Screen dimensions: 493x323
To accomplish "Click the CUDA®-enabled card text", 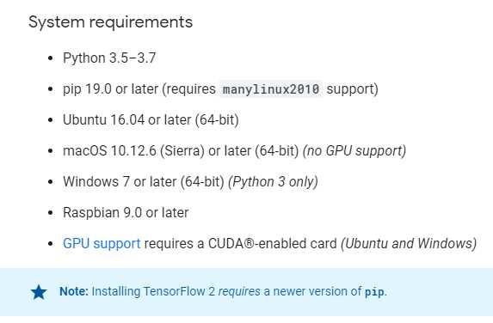I will (x=272, y=244).
